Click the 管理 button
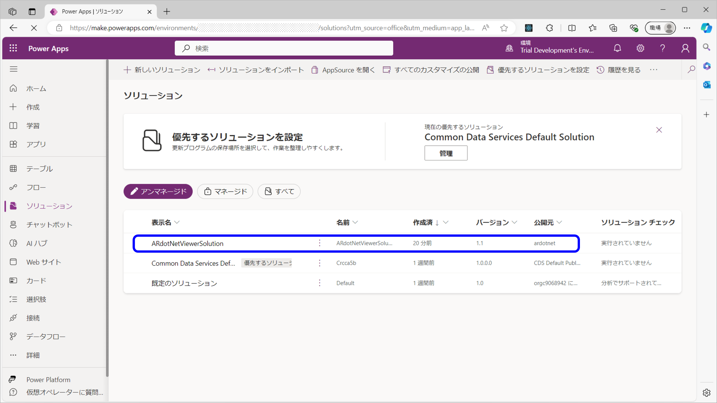 pos(446,153)
